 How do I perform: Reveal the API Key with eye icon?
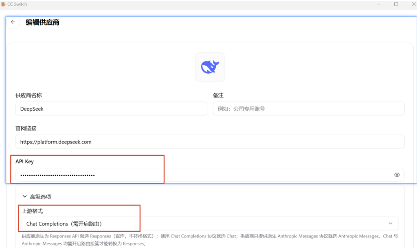397,175
